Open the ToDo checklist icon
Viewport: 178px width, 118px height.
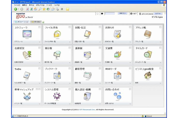(x=27, y=75)
